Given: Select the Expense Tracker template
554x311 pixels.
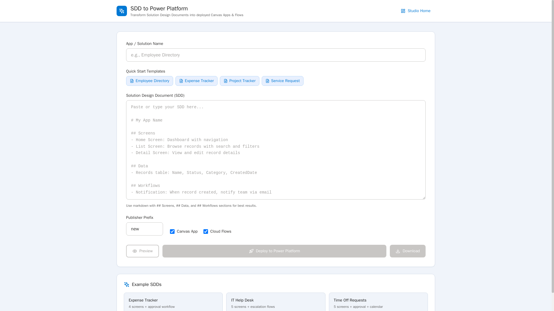Looking at the screenshot, I should 196,81.
